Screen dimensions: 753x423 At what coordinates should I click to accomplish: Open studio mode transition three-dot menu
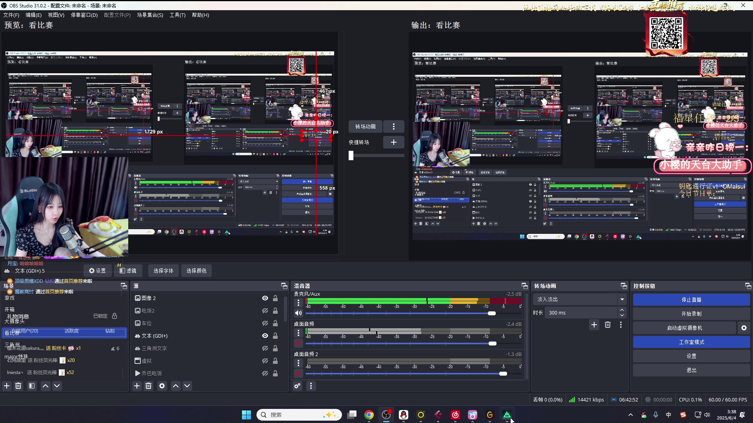click(394, 127)
